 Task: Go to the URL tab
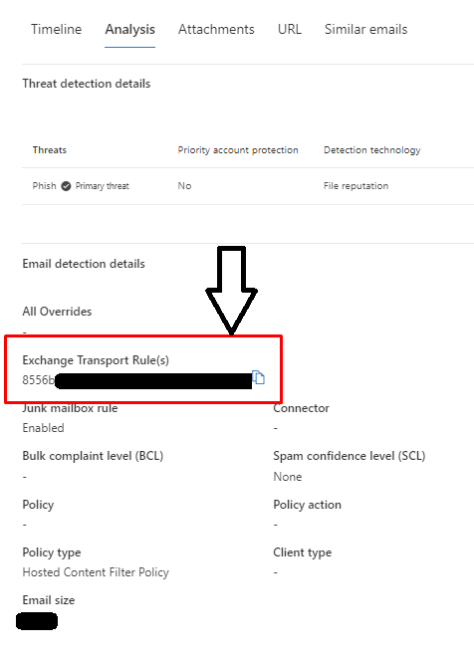pos(290,30)
